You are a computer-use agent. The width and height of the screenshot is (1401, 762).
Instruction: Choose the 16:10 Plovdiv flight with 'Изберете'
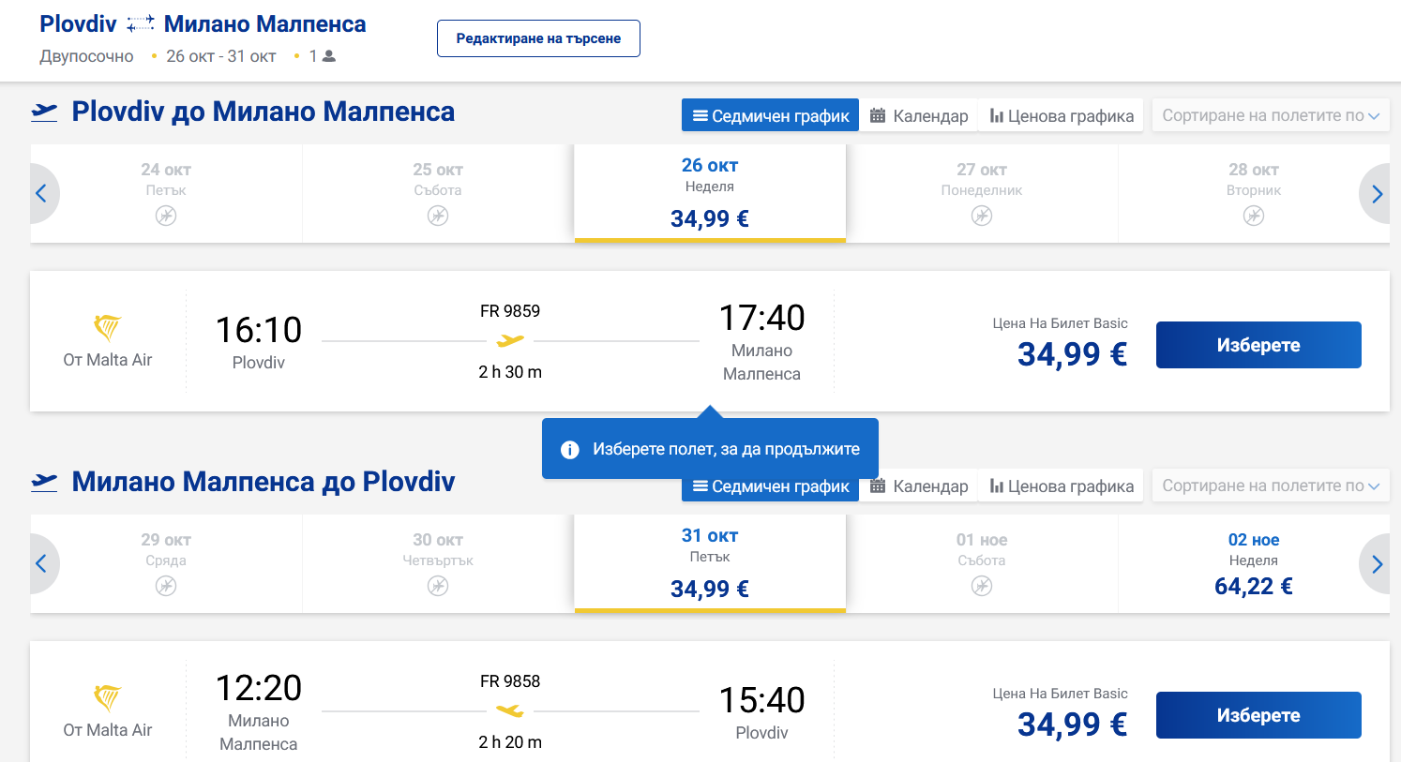point(1258,345)
